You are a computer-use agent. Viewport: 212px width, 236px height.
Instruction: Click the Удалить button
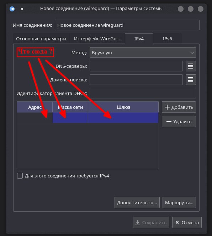(179, 121)
